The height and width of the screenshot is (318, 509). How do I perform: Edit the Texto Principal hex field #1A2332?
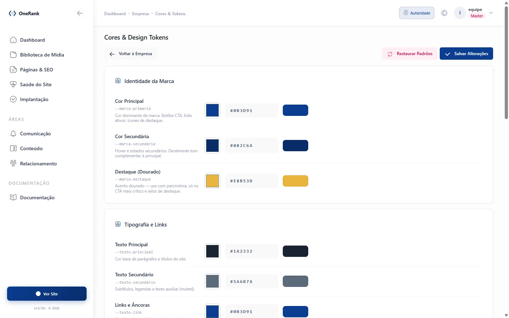point(252,251)
